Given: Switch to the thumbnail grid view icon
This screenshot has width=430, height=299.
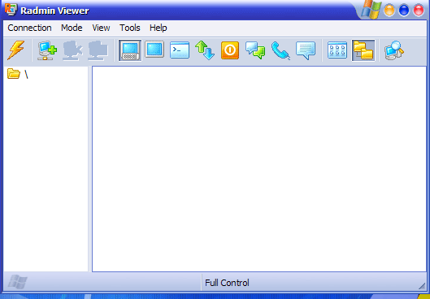Looking at the screenshot, I should (x=337, y=50).
